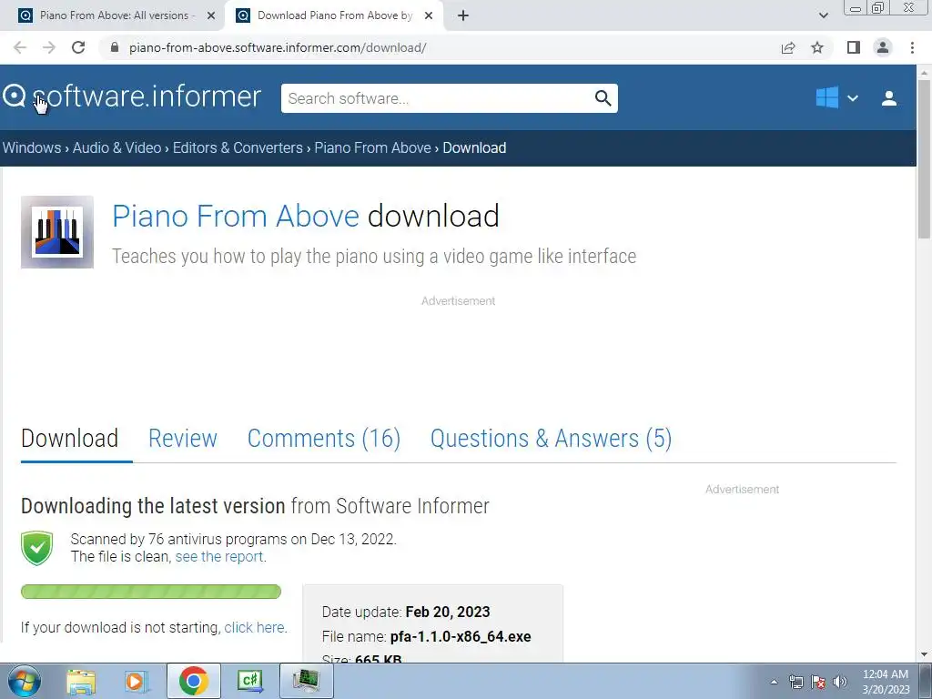This screenshot has height=699, width=932.
Task: Click the date 'Feb 20, 2023'
Action: (x=448, y=612)
